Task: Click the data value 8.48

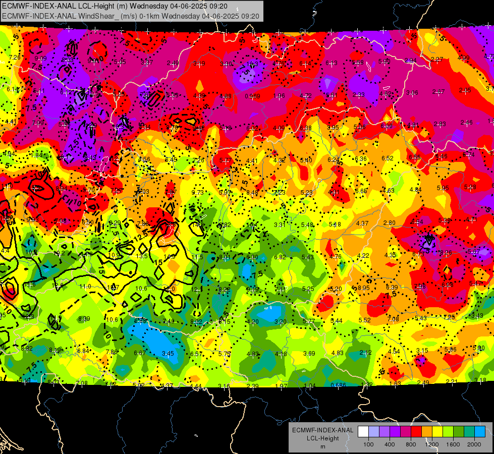Action: [x=252, y=193]
